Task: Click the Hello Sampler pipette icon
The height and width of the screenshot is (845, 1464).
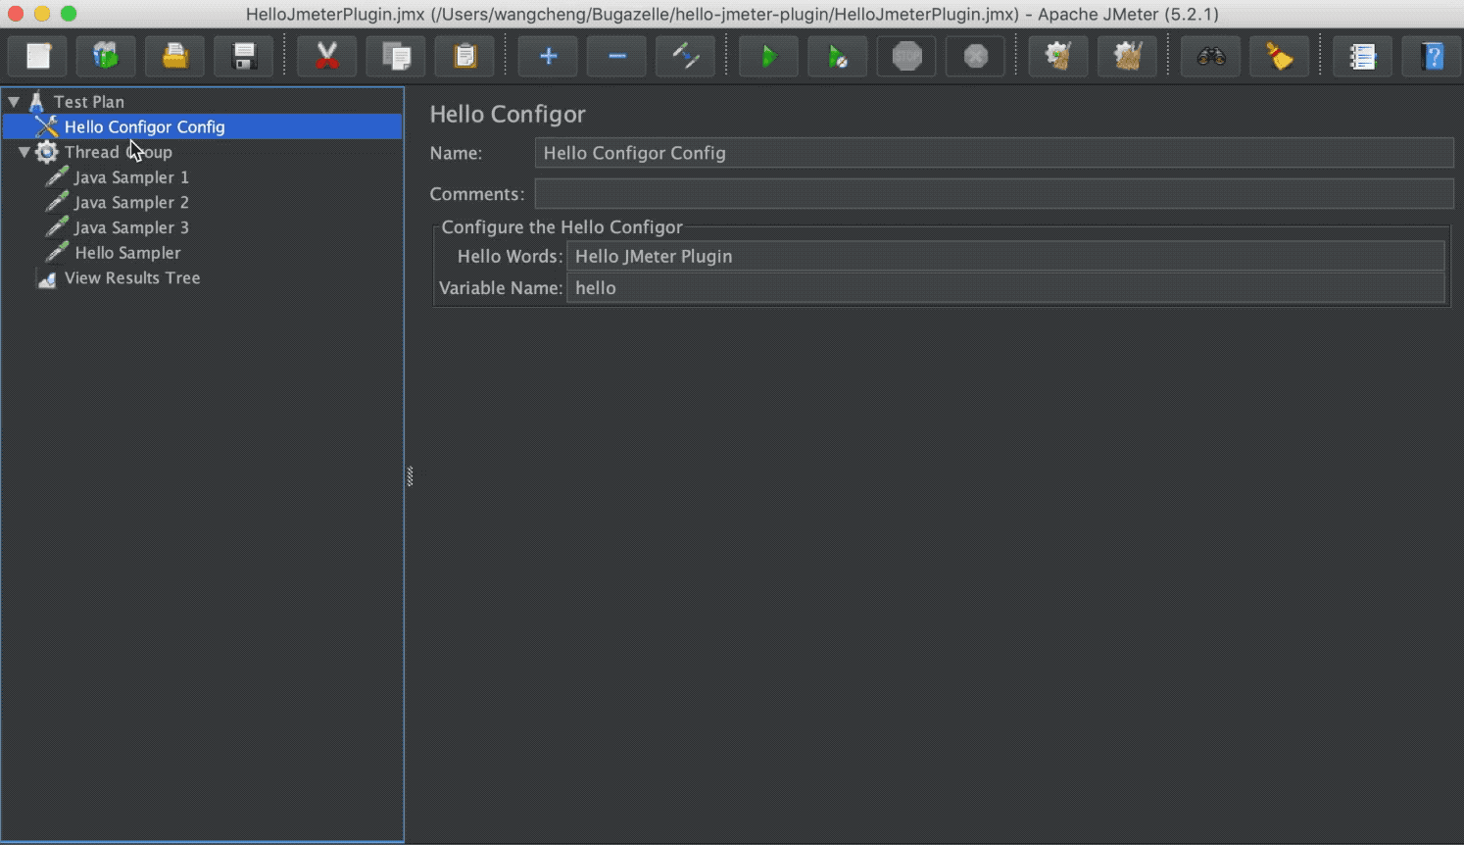Action: pos(58,252)
